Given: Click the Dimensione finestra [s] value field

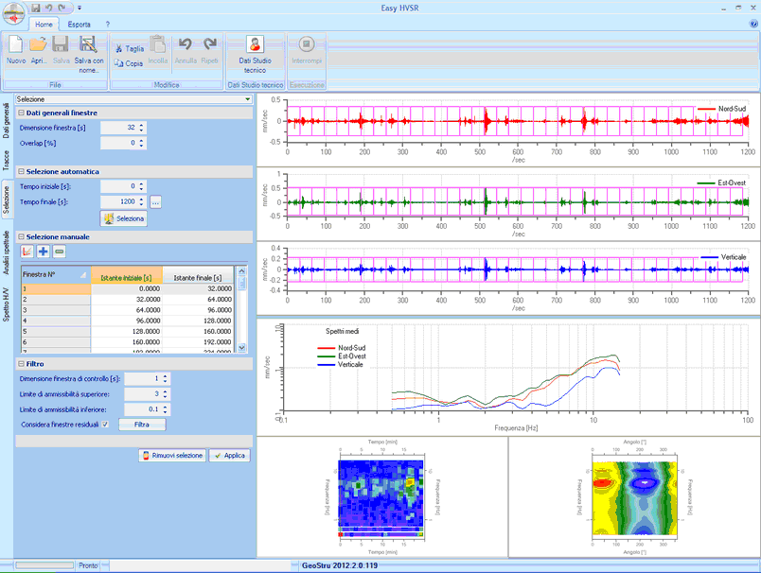Looking at the screenshot, I should (x=119, y=128).
